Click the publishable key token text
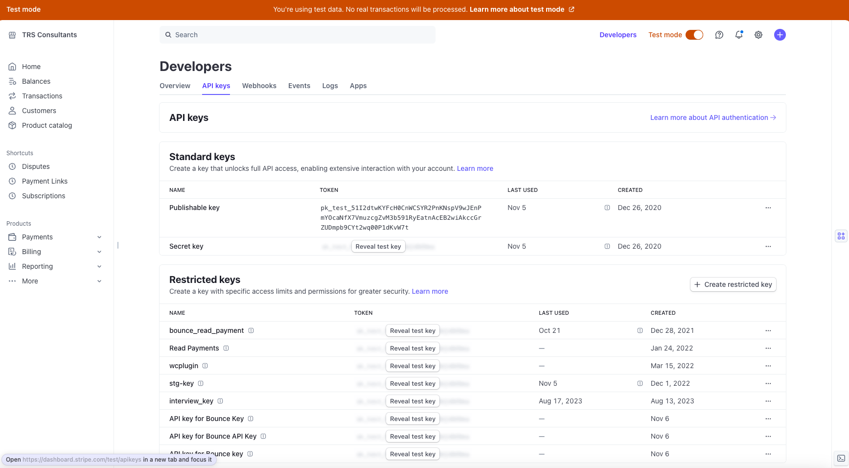Image resolution: width=849 pixels, height=468 pixels. pyautogui.click(x=401, y=218)
